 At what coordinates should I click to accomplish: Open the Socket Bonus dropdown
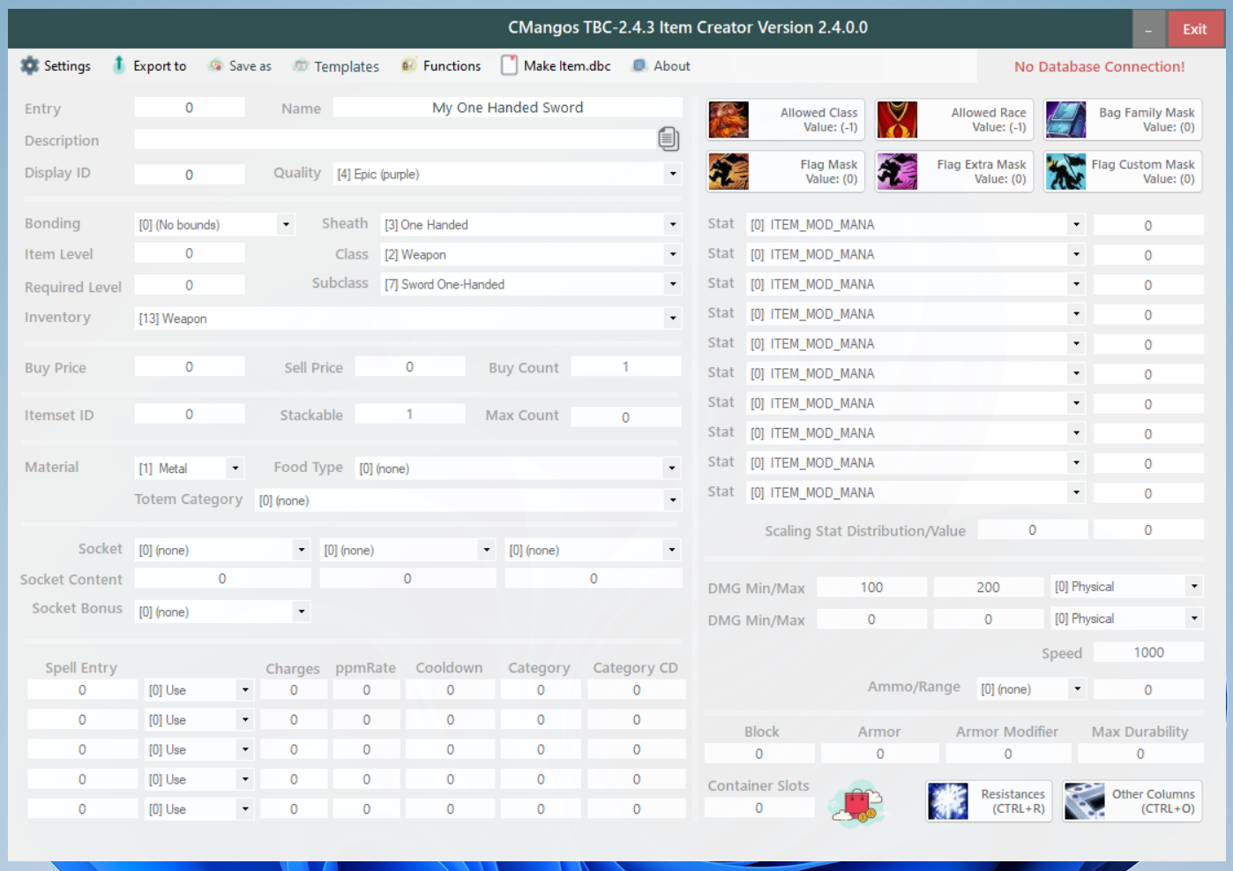coord(302,612)
